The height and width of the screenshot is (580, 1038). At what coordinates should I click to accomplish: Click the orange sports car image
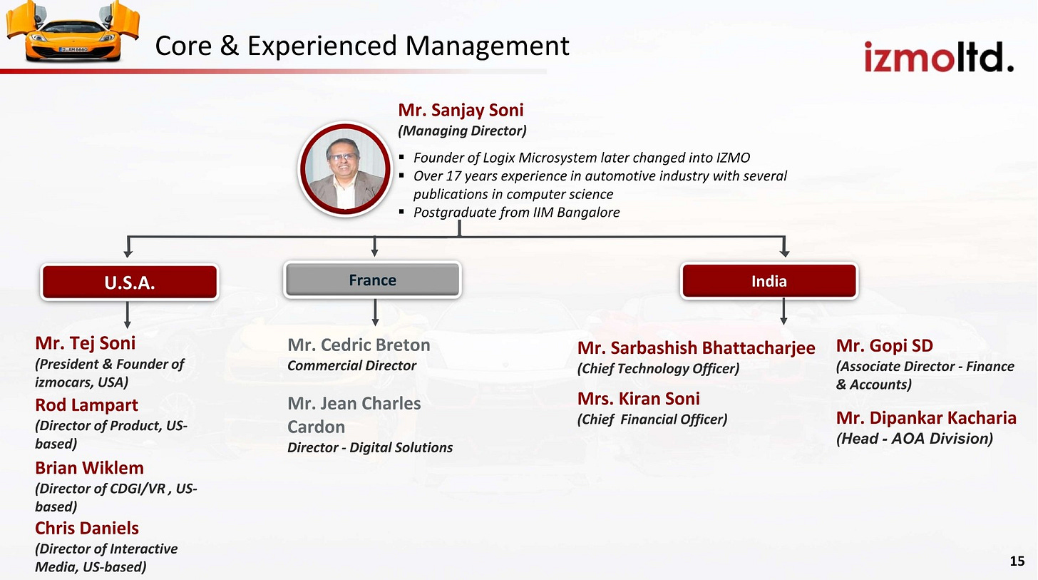(73, 31)
